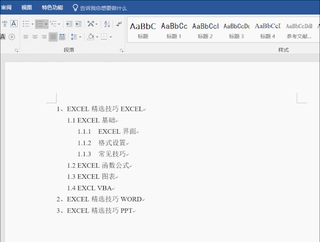Apply the 标题 2 style
The image size is (320, 242).
(205, 30)
